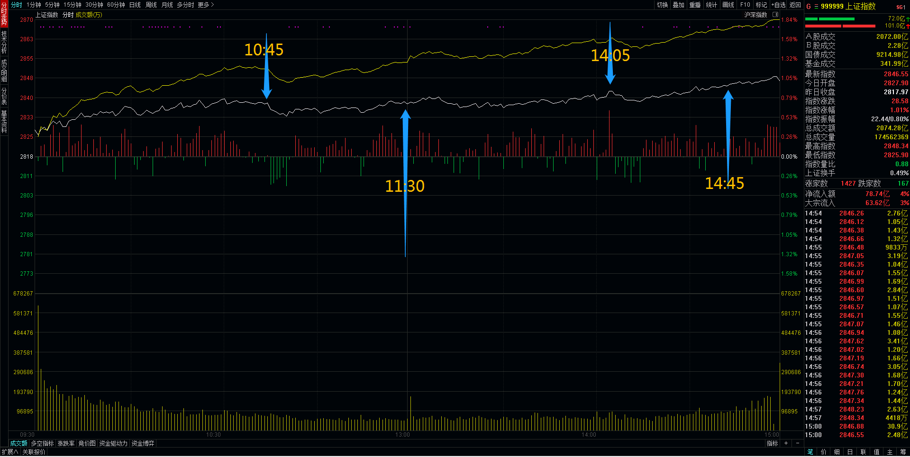Click the last 15:00 tick row priced 2846.55
The height and width of the screenshot is (457, 910).
click(x=856, y=435)
